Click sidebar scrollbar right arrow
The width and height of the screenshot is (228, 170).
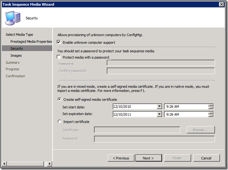point(49,164)
